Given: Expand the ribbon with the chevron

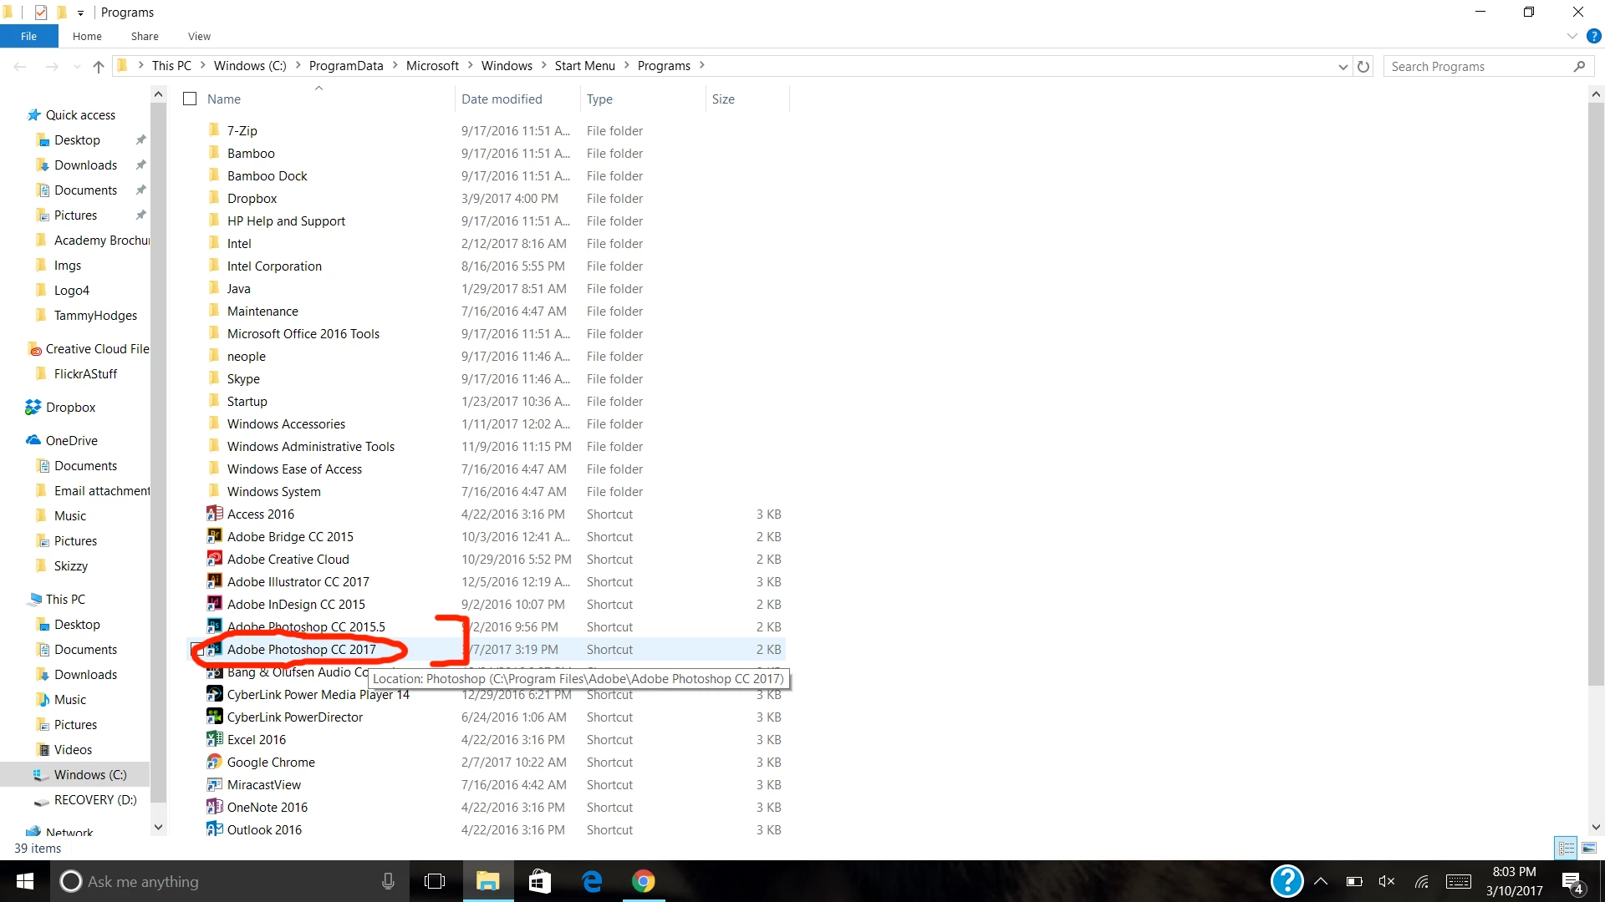Looking at the screenshot, I should [1572, 36].
